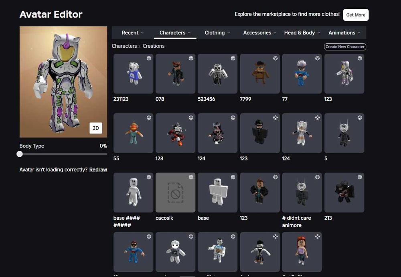This screenshot has height=277, width=401.
Task: Open settings gear on the 77 character
Action: coord(317,58)
